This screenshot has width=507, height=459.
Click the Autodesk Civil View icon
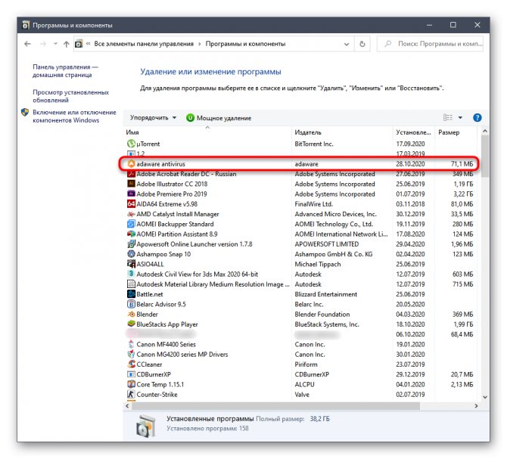point(131,274)
